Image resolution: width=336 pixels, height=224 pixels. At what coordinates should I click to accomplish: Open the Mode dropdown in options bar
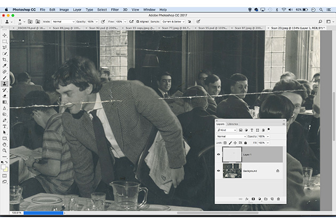click(63, 22)
